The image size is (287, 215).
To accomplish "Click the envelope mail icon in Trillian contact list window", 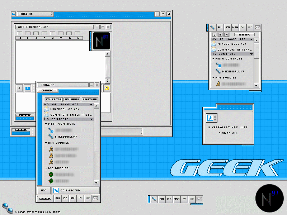I will (x=95, y=199).
